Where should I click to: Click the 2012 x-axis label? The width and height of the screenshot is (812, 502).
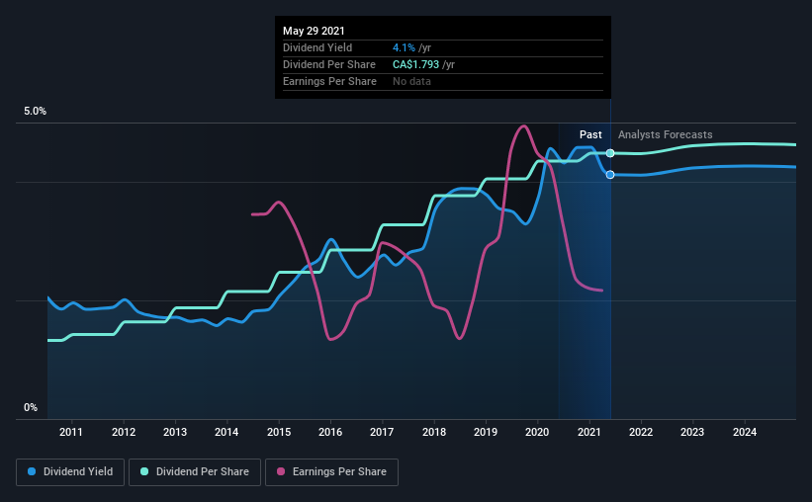[124, 432]
